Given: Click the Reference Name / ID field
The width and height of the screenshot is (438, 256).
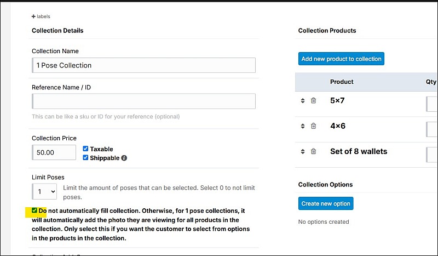Looking at the screenshot, I should coord(143,101).
